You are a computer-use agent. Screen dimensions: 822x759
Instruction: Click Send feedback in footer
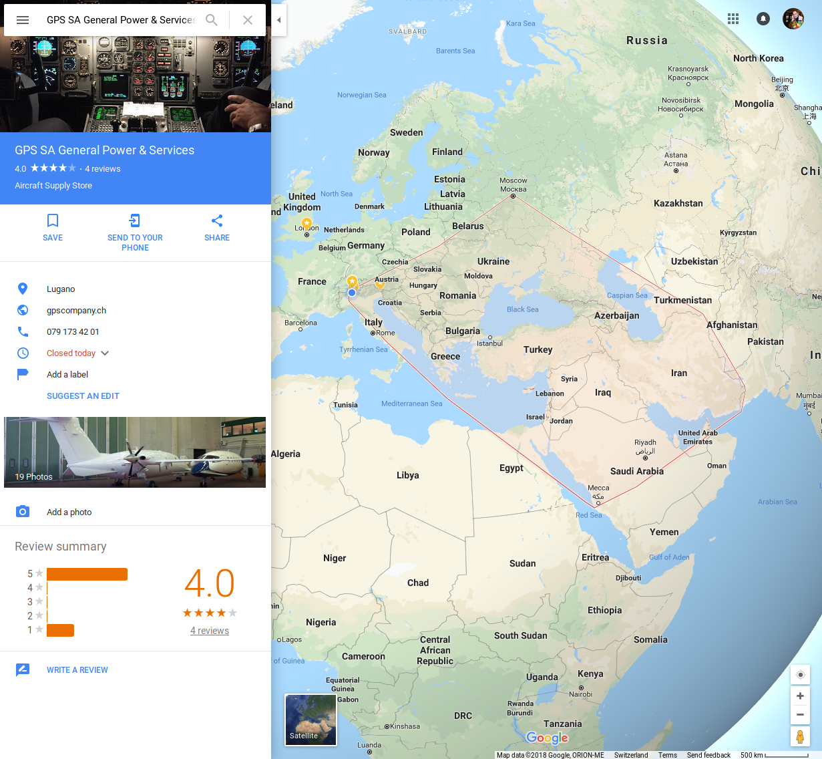708,755
